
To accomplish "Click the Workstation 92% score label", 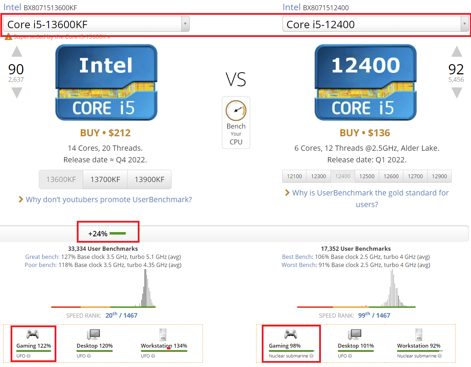I will 419,346.
